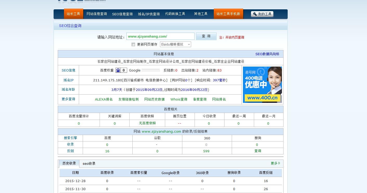Click the 400电话 advertisement banner
The width and height of the screenshot is (367, 193).
coord(262,84)
